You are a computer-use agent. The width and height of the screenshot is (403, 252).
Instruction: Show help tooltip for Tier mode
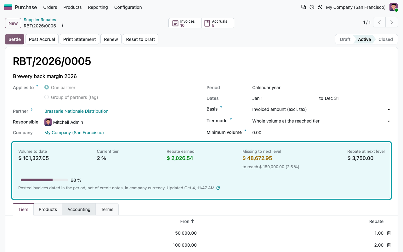231,119
